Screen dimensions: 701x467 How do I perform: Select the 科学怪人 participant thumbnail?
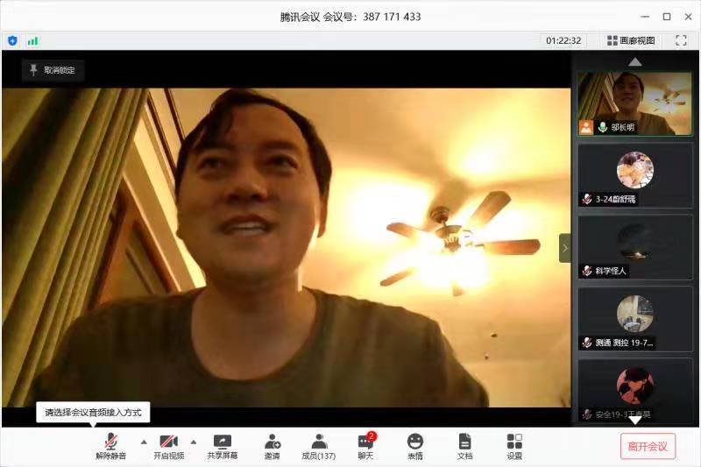(x=634, y=247)
